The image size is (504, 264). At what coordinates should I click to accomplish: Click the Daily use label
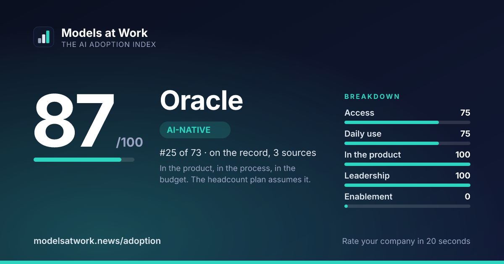[363, 134]
